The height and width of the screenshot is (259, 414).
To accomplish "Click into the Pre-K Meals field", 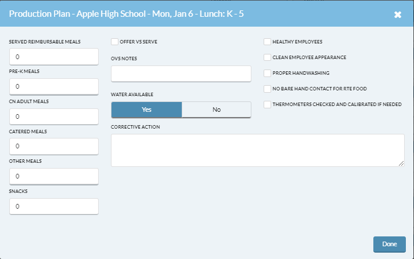I will [54, 86].
